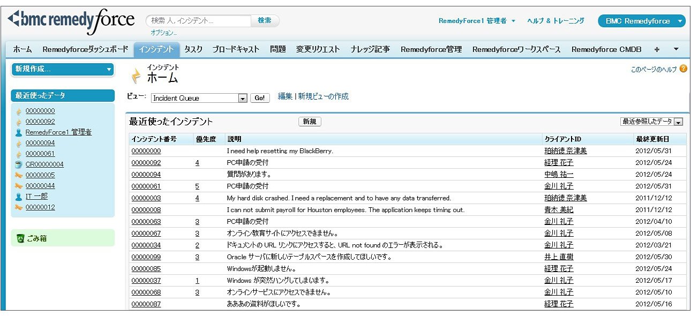The width and height of the screenshot is (691, 316).
Task: Click the plus icon to show all tabs
Action: pos(657,49)
